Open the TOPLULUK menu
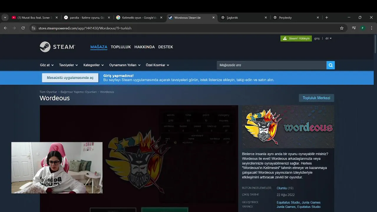377x212 pixels. 121,47
